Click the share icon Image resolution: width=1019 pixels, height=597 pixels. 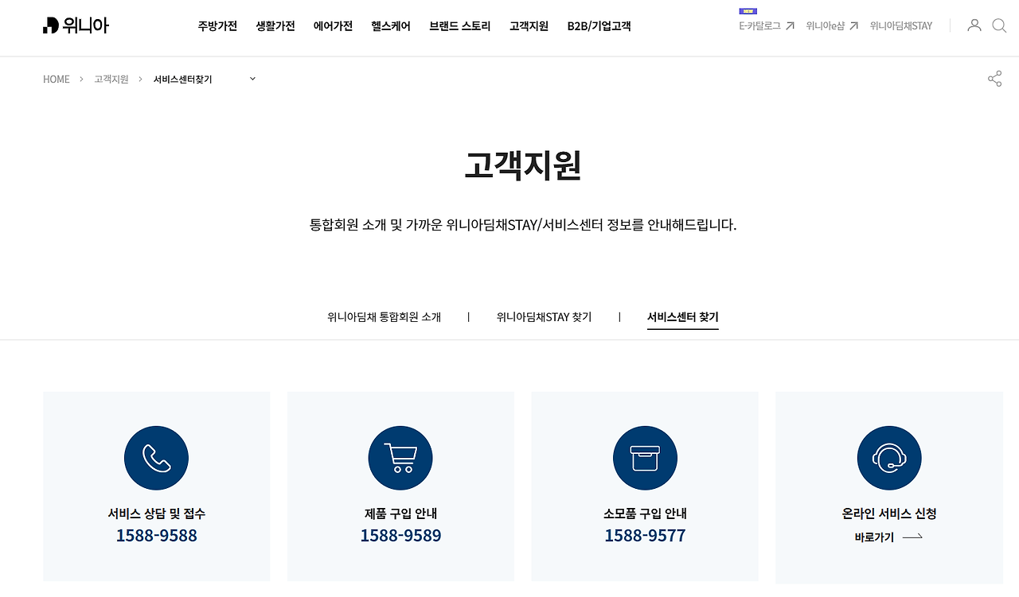click(x=994, y=79)
